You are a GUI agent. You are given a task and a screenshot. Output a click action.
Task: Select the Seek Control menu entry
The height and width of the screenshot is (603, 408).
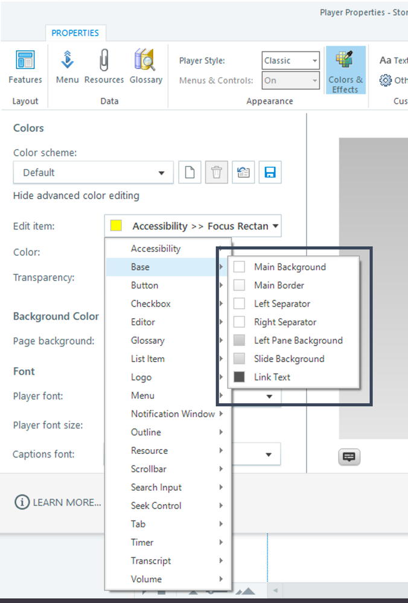[x=168, y=506]
